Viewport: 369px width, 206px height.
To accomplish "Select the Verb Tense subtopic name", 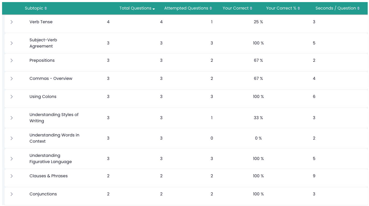I will click(41, 22).
